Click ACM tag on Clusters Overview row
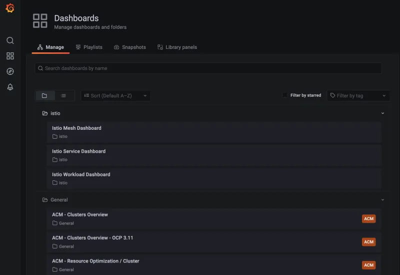 click(368, 219)
